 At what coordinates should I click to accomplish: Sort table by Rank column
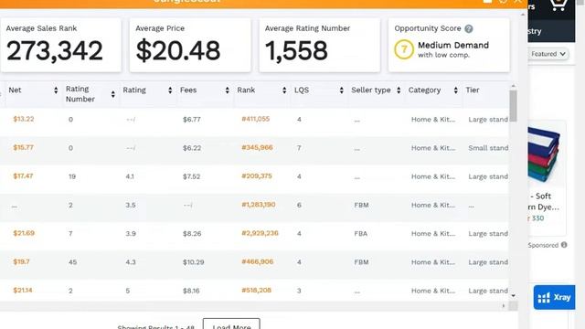coord(284,90)
